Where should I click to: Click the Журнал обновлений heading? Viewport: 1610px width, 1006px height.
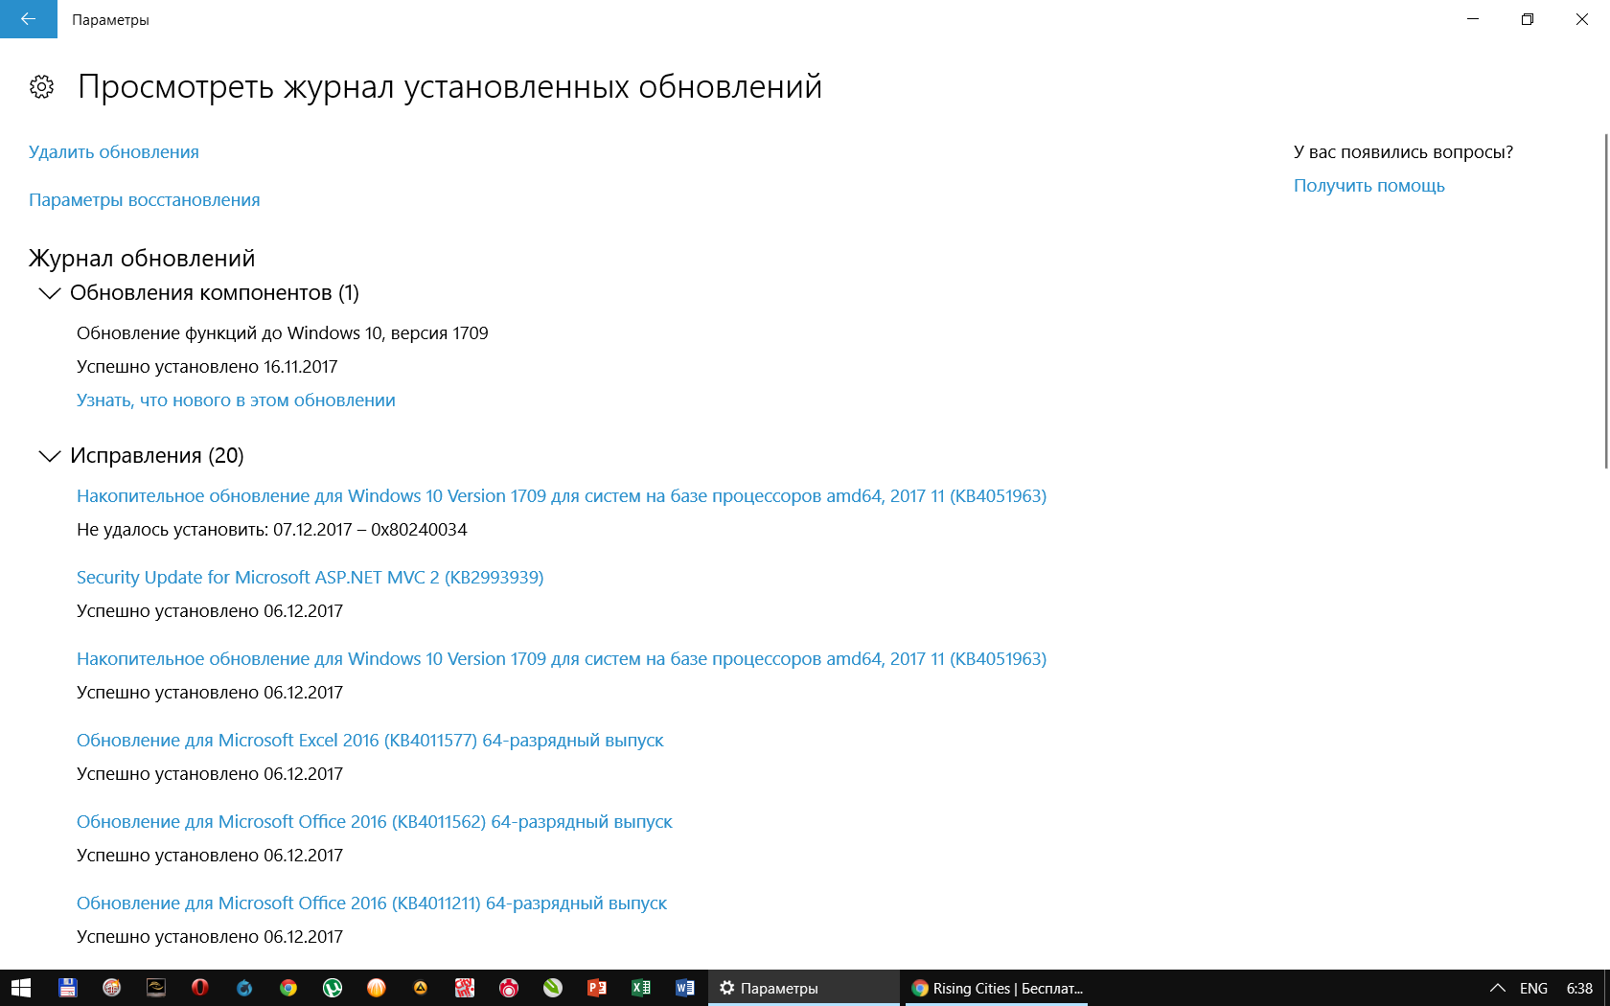pyautogui.click(x=142, y=259)
